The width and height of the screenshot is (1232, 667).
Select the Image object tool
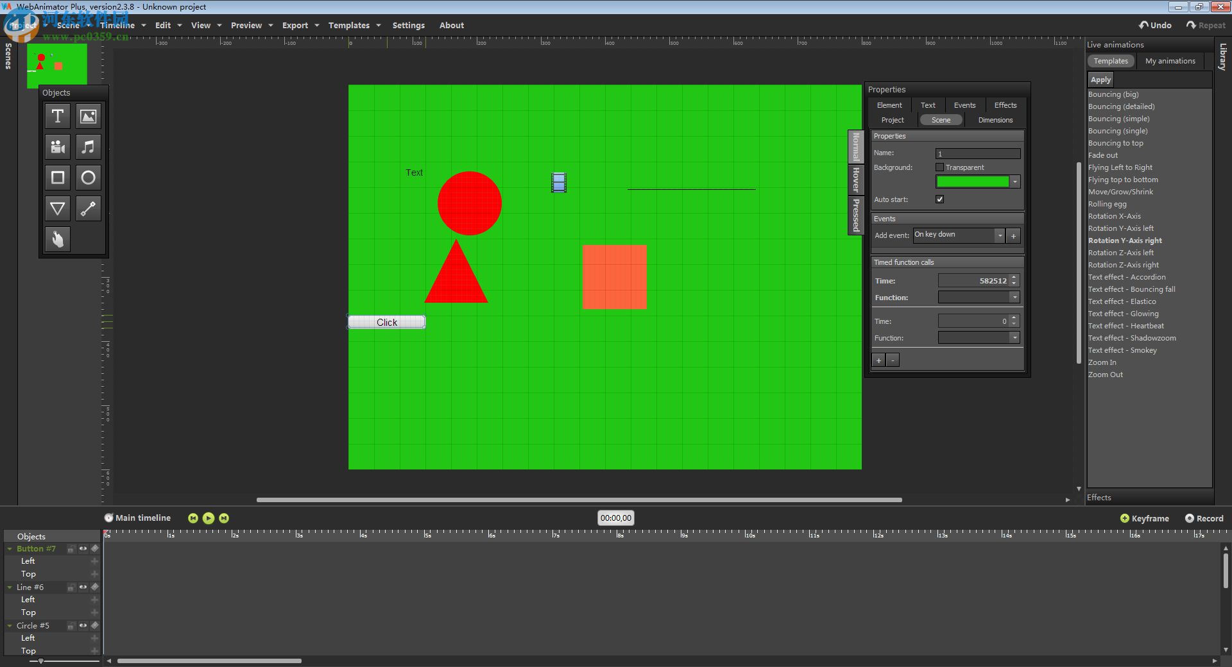(x=88, y=116)
